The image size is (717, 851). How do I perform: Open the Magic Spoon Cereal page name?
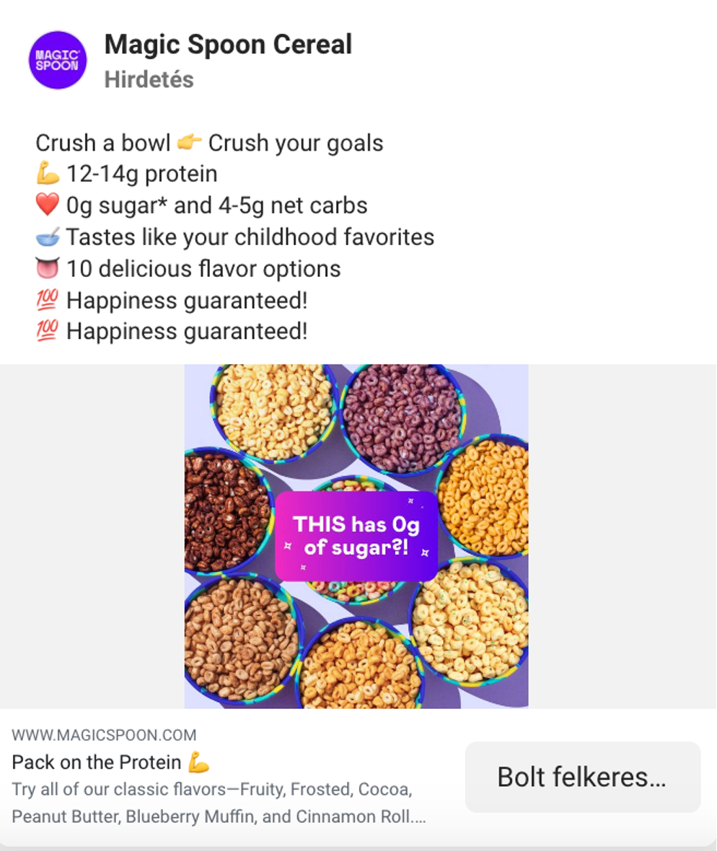(229, 44)
